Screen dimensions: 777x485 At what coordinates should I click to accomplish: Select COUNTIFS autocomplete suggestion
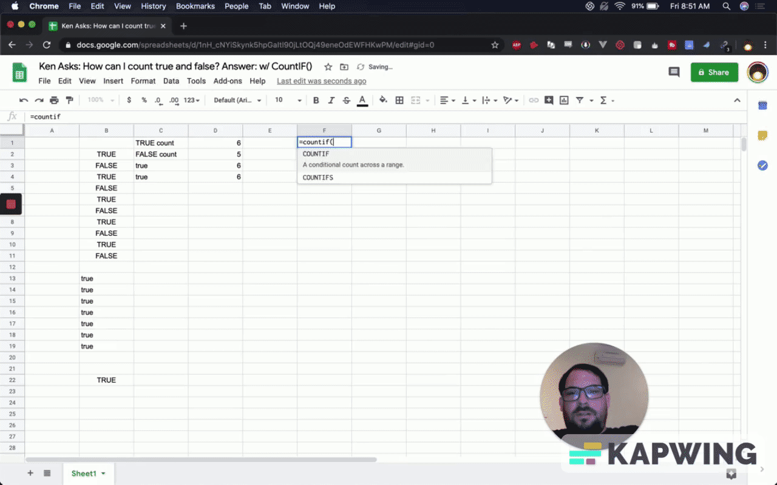pyautogui.click(x=394, y=178)
